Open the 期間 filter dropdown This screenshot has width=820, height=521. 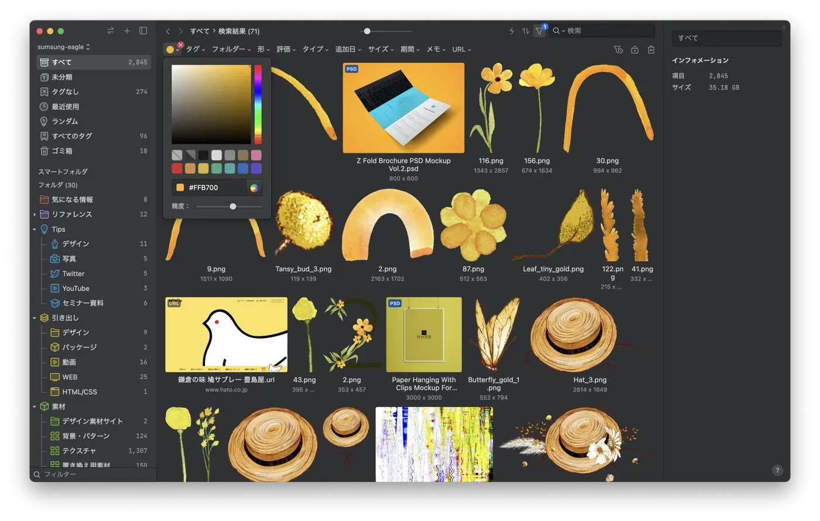coord(410,50)
